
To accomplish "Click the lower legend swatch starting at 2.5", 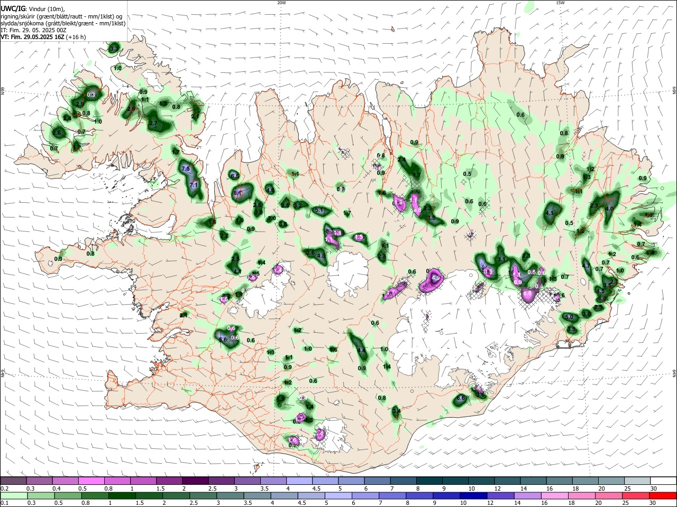I will [x=203, y=495].
